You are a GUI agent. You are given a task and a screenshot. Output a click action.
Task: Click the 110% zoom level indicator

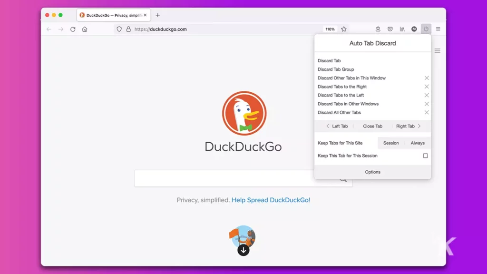tap(330, 29)
